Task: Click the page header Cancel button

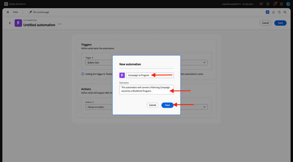Action: point(265,23)
